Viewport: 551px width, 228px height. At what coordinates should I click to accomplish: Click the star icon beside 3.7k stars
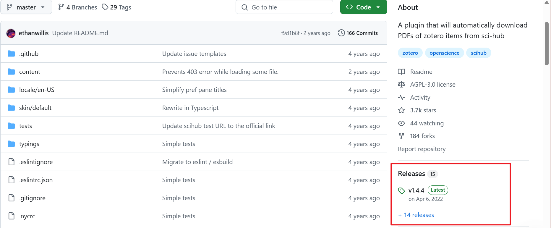pyautogui.click(x=401, y=110)
